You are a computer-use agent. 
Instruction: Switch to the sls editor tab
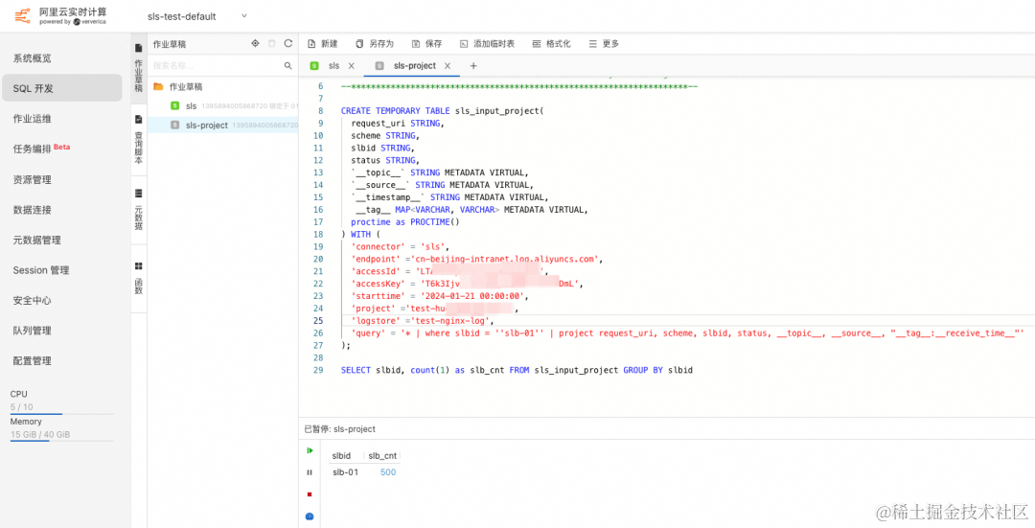(x=333, y=65)
